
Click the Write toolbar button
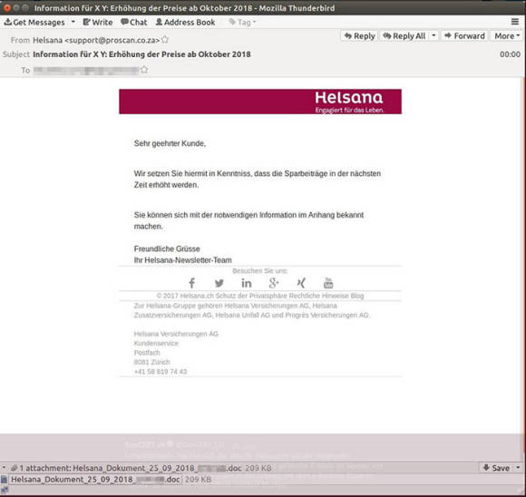pos(98,22)
